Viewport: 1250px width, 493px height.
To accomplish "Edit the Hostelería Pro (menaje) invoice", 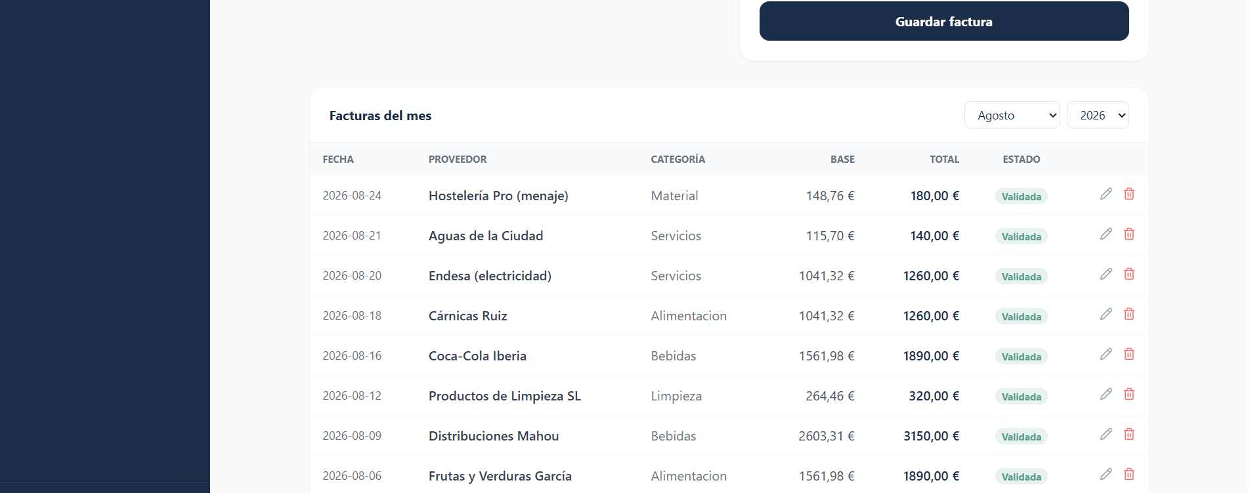I will click(x=1106, y=194).
